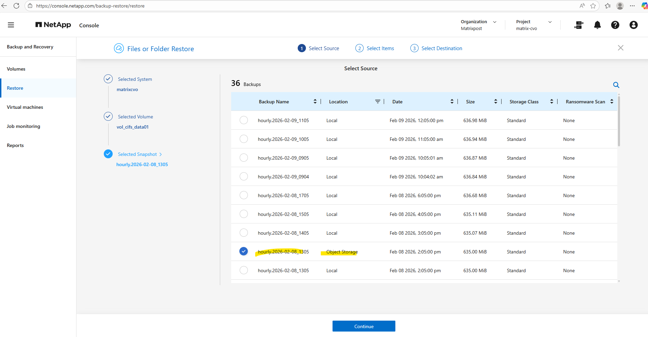Open the help question mark icon
648x337 pixels.
pos(615,25)
